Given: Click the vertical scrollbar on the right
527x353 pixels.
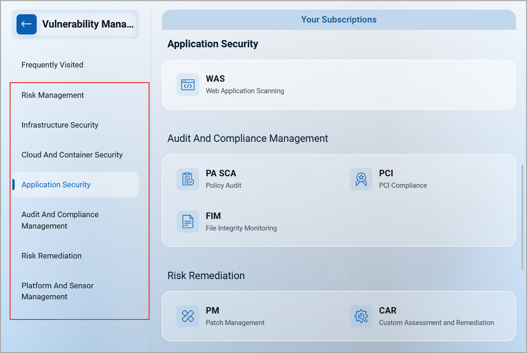Looking at the screenshot, I should point(522,217).
